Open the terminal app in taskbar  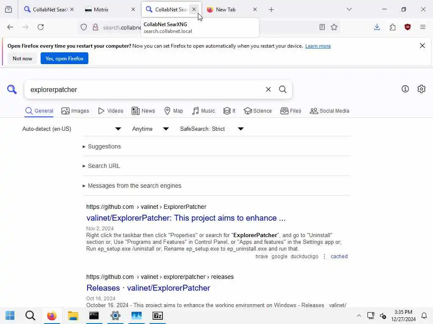[94, 316]
